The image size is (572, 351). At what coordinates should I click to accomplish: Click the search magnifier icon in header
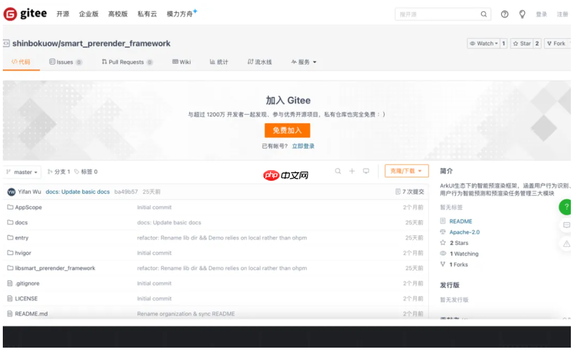[x=484, y=15]
